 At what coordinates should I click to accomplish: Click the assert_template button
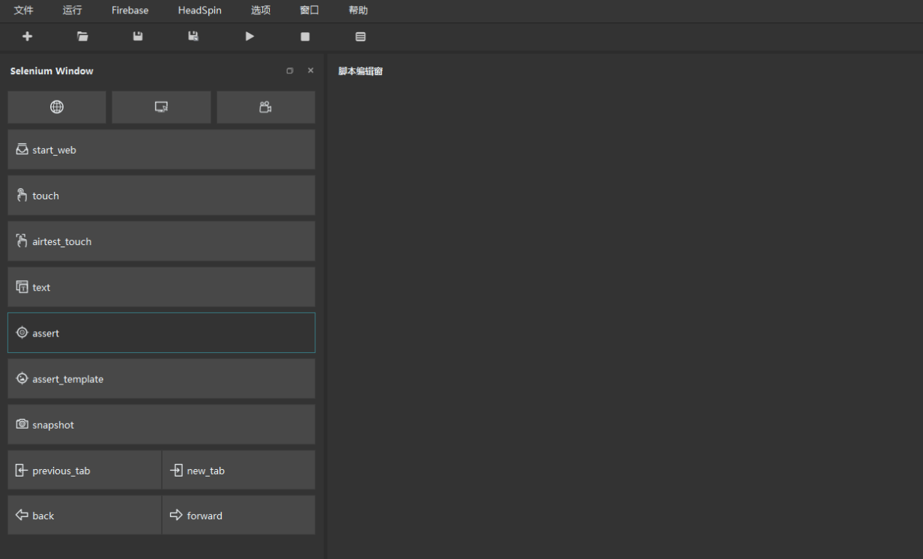(161, 379)
